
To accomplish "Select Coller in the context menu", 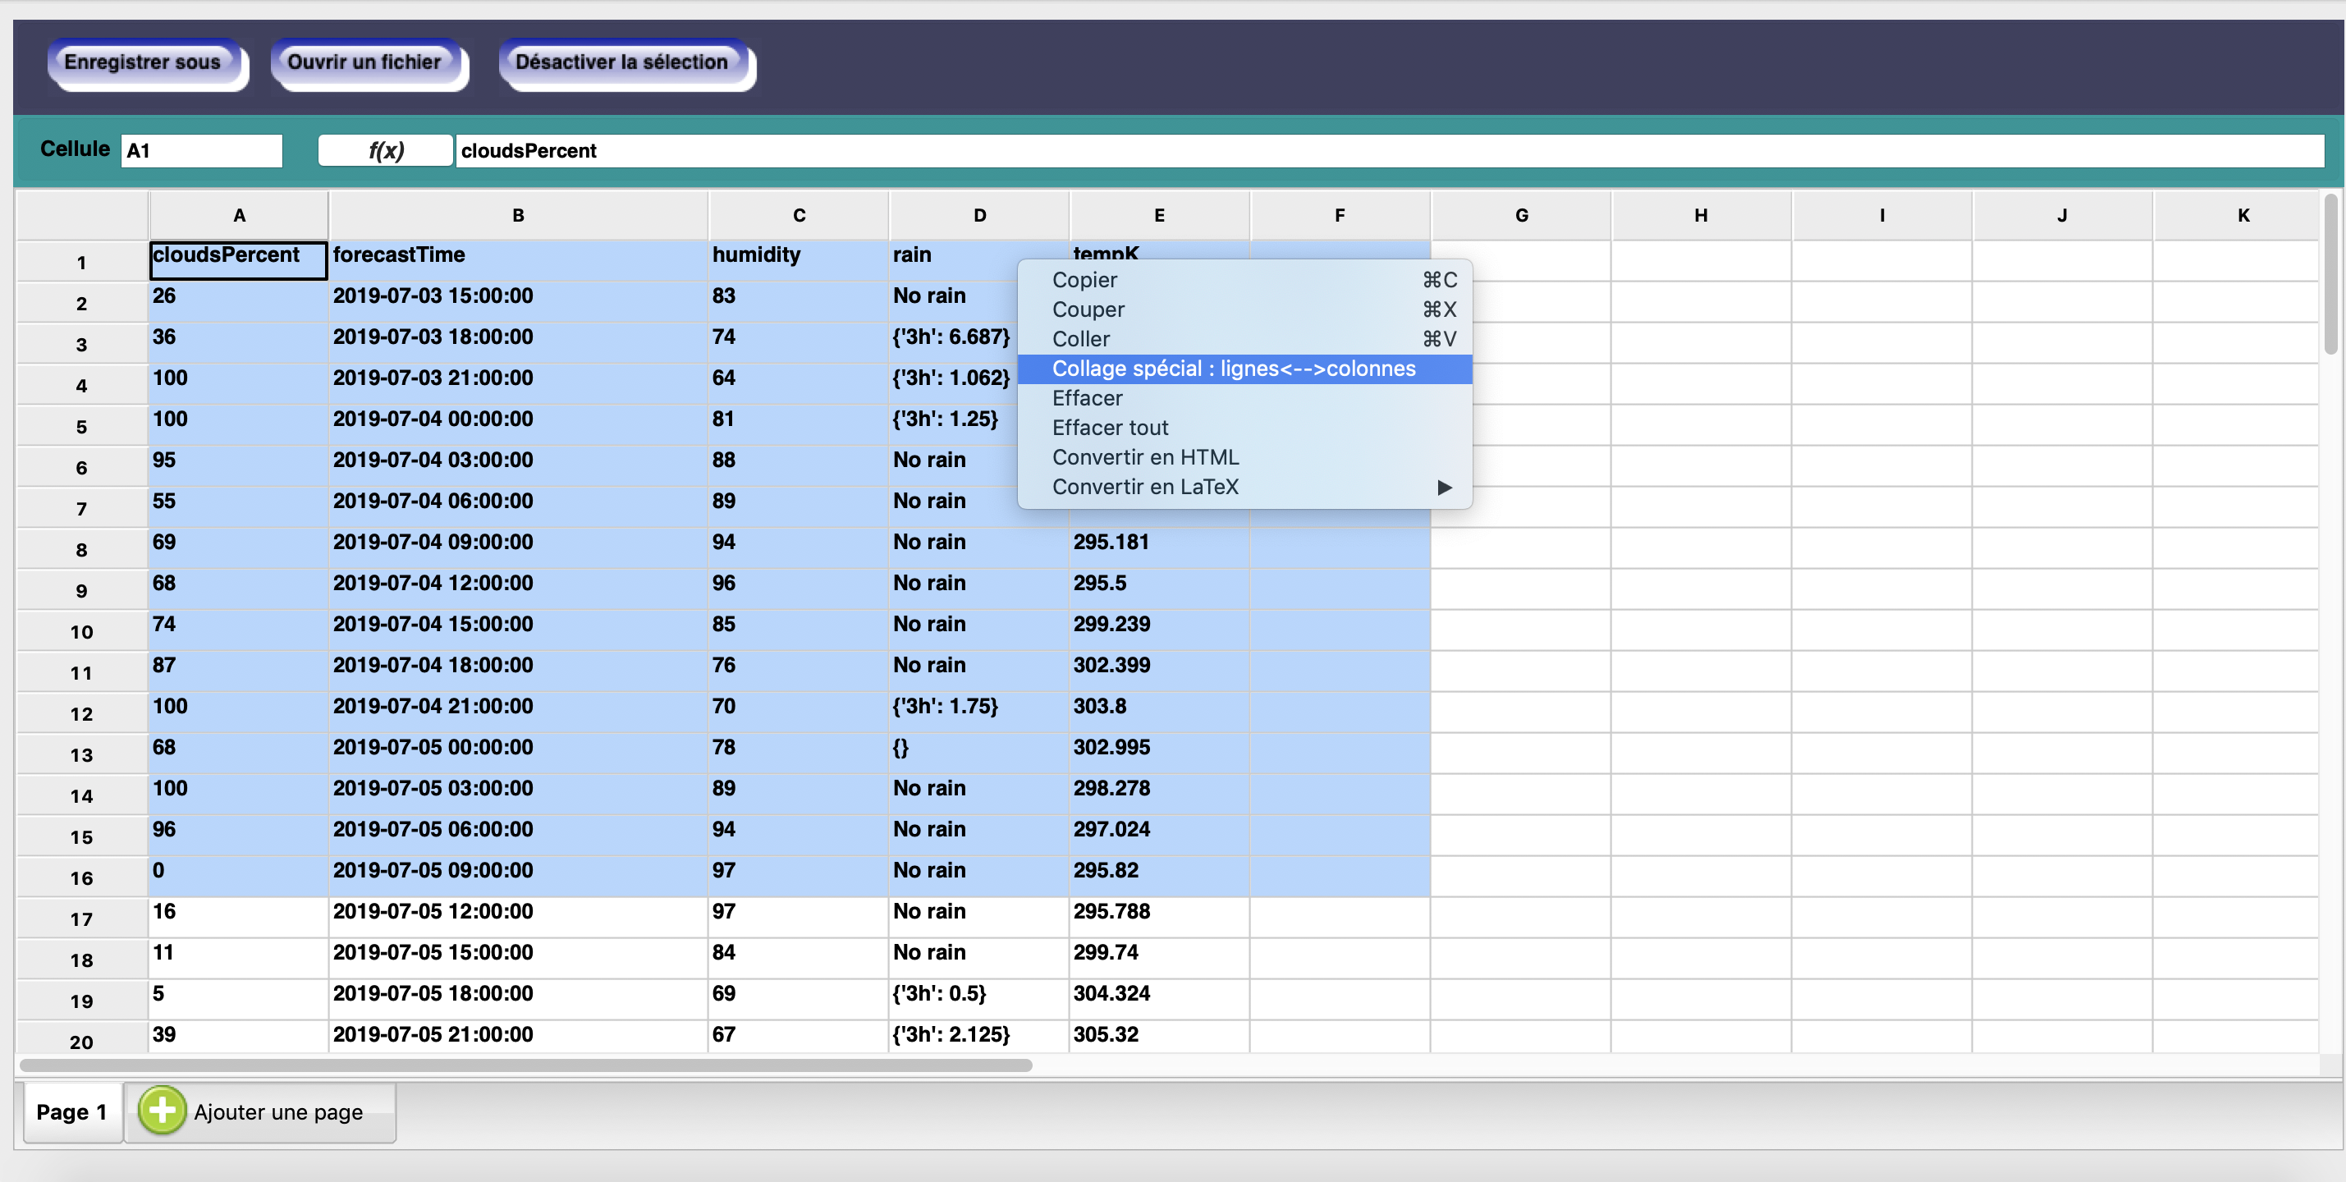I will [1244, 340].
